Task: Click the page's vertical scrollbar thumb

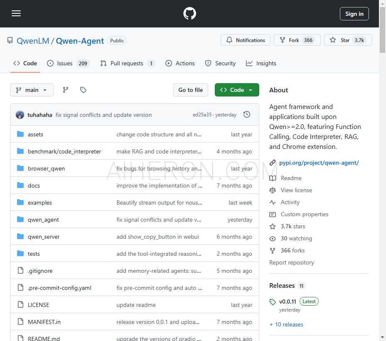Action: [382, 30]
